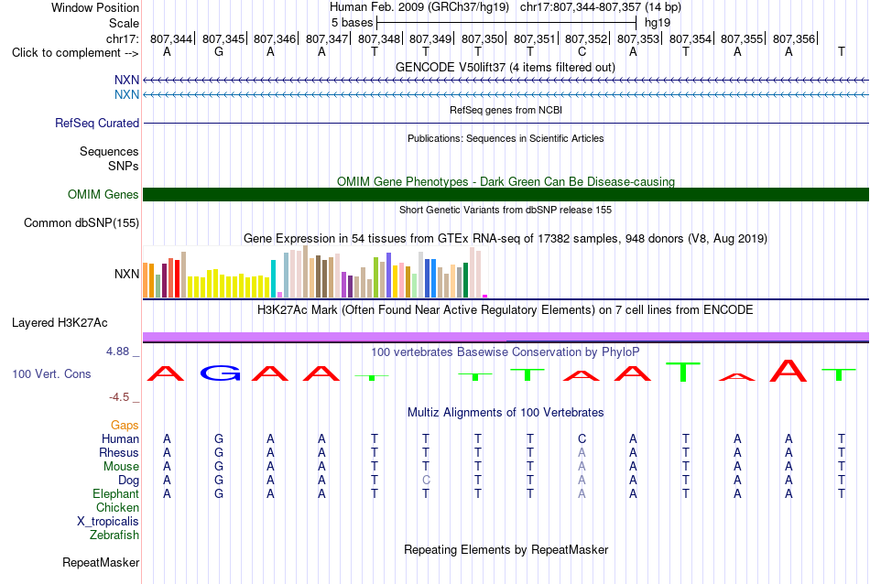Click the 'Human' species label in Multiz alignment
Viewport: 870px width, 584px height.
click(120, 438)
